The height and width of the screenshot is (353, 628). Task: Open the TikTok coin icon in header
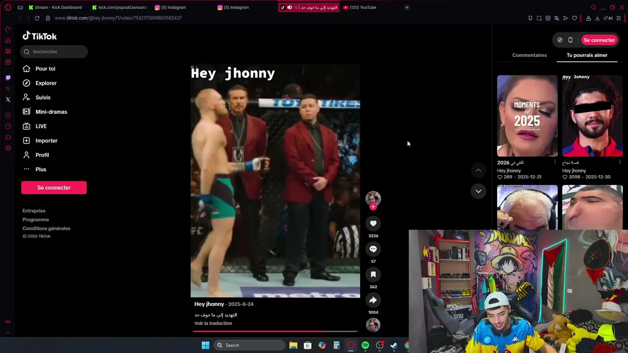point(560,40)
